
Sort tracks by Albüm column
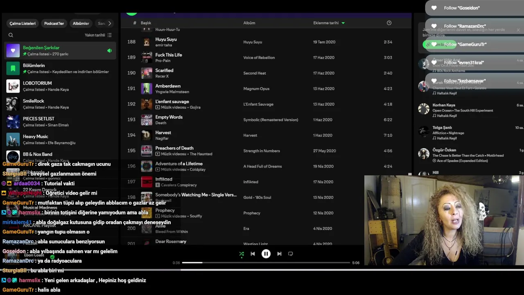pyautogui.click(x=249, y=23)
